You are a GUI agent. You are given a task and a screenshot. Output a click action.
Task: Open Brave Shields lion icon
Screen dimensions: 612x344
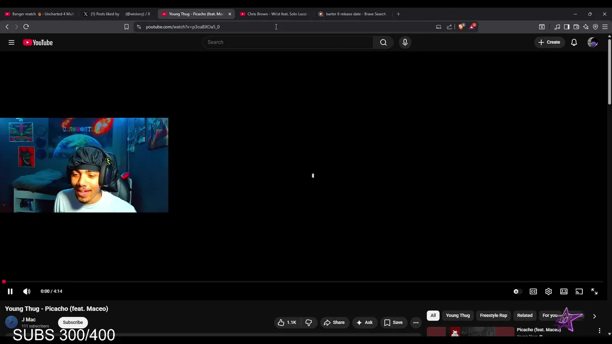click(x=461, y=27)
